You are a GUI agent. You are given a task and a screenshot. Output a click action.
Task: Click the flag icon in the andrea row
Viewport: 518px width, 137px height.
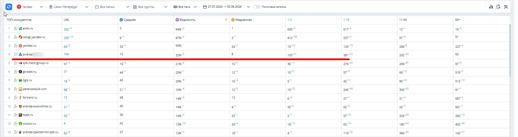(16, 54)
